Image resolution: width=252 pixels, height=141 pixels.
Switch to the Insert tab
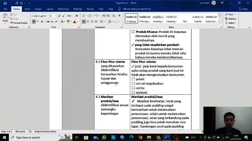click(27, 9)
